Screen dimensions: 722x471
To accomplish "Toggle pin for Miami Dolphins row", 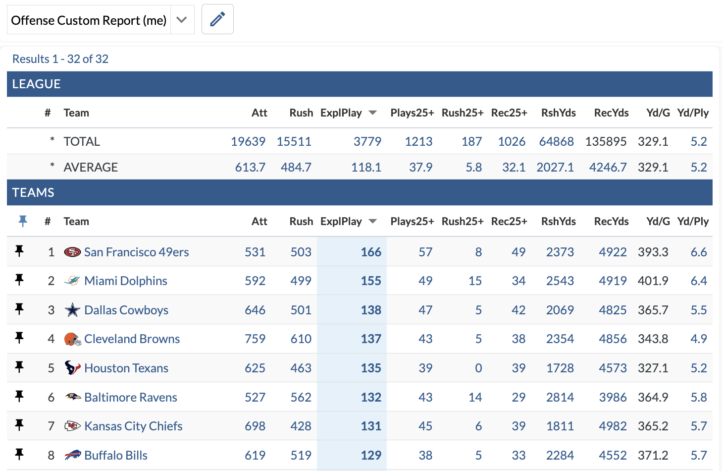I will [19, 280].
